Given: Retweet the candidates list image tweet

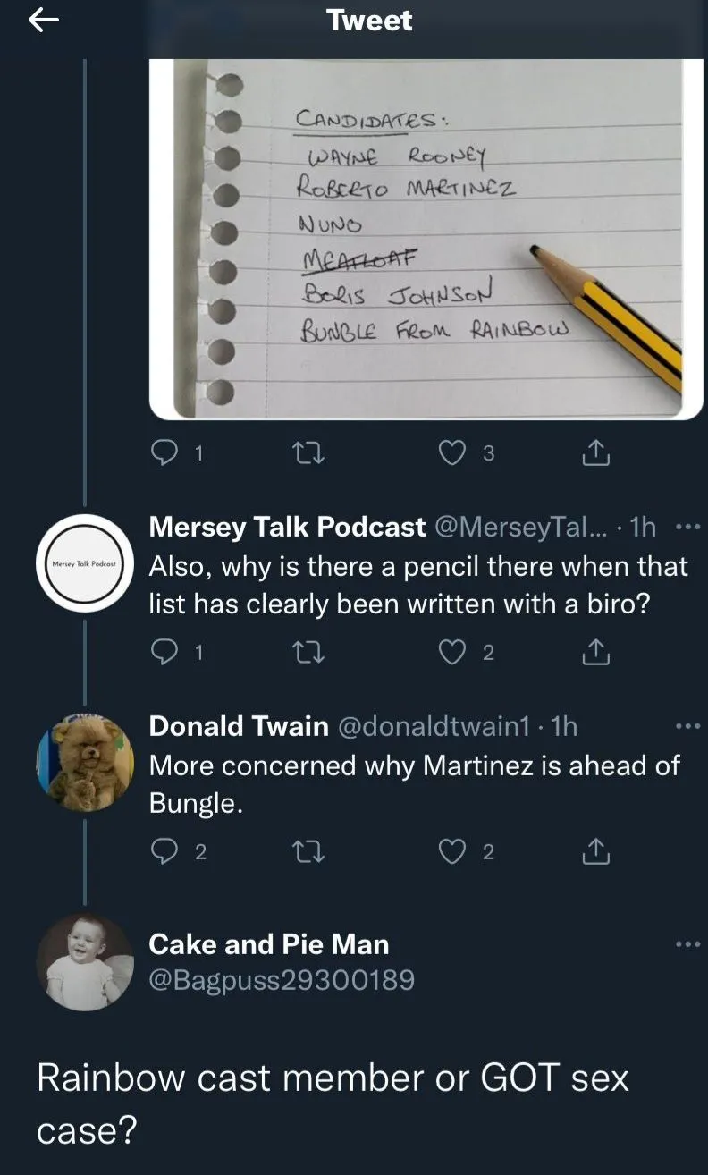Looking at the screenshot, I should [308, 454].
